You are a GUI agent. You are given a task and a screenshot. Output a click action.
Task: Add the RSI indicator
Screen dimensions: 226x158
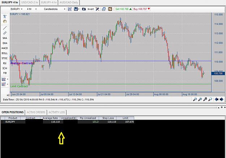[5, 63]
